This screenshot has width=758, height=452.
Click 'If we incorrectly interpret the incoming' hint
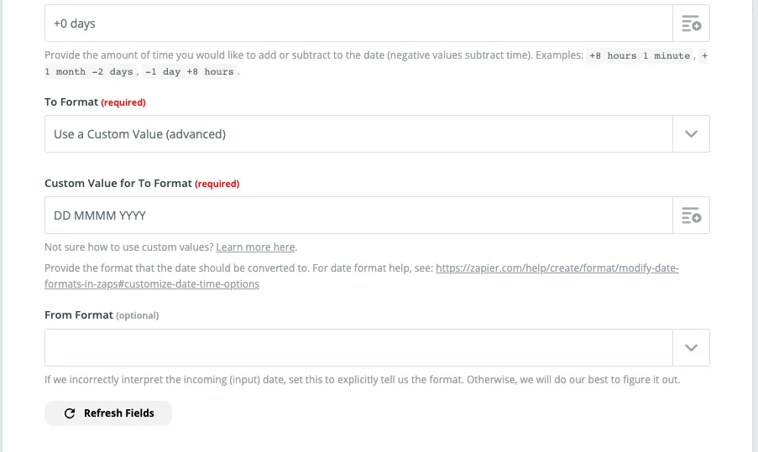362,380
